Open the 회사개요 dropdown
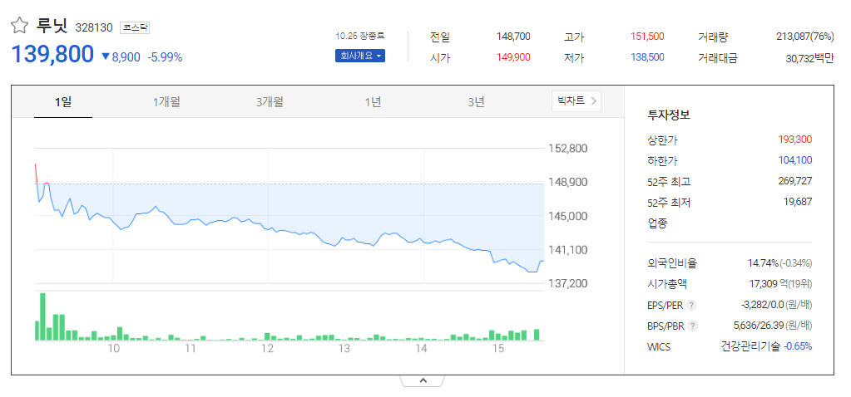Viewport: 851px width, 397px height. [360, 56]
